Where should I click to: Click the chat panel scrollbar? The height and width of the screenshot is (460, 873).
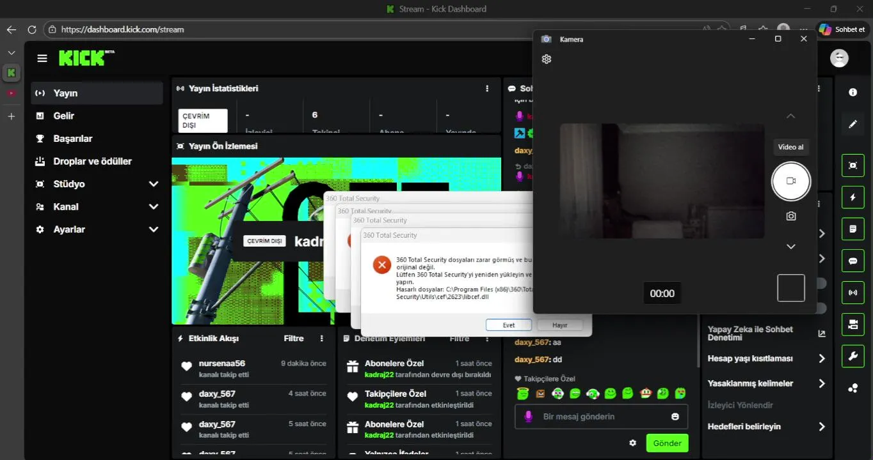coord(698,342)
